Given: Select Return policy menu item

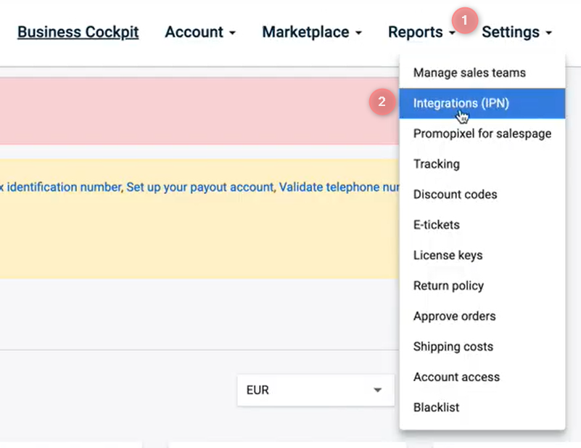Looking at the screenshot, I should 448,286.
